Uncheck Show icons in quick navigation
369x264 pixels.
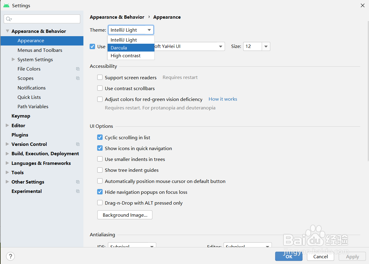[100, 148]
